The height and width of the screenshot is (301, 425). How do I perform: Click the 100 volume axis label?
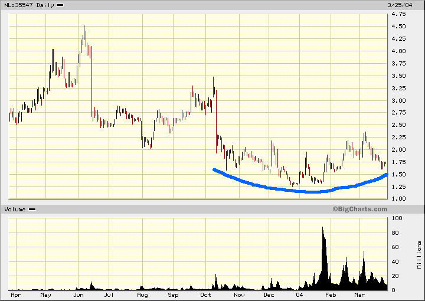tap(398, 218)
